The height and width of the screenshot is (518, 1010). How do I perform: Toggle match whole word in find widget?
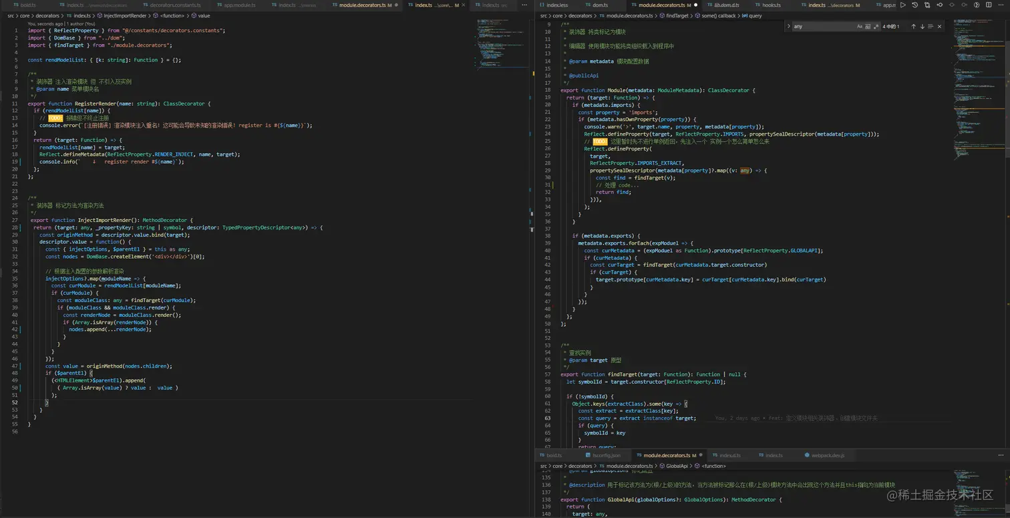coord(868,27)
